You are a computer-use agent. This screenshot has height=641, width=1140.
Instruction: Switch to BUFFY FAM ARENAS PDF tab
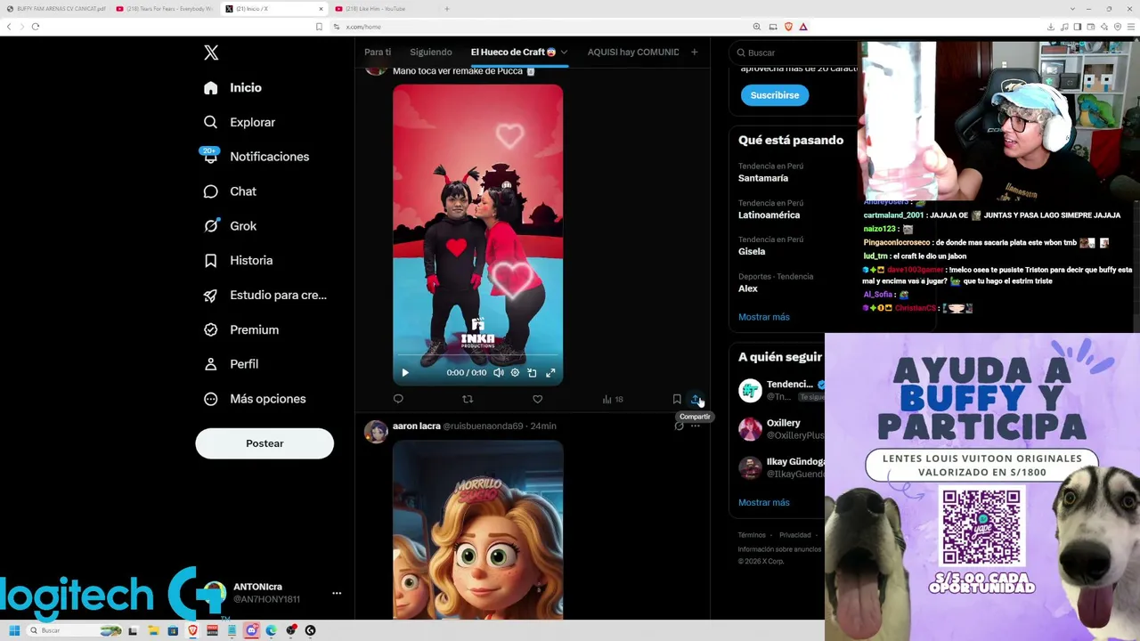point(57,9)
